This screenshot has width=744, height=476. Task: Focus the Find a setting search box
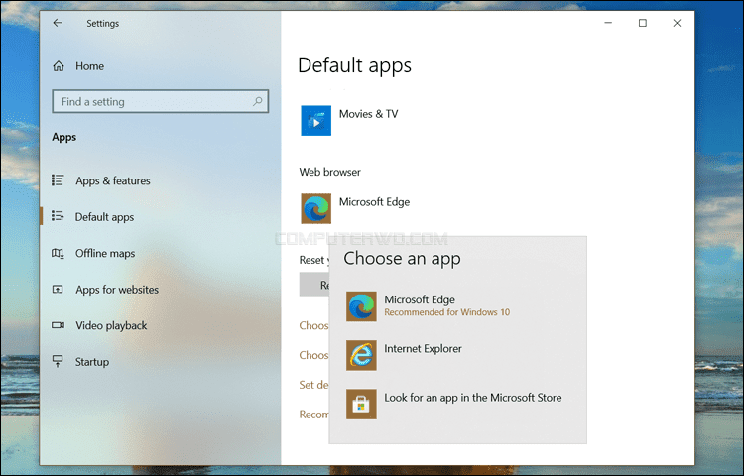coord(161,101)
